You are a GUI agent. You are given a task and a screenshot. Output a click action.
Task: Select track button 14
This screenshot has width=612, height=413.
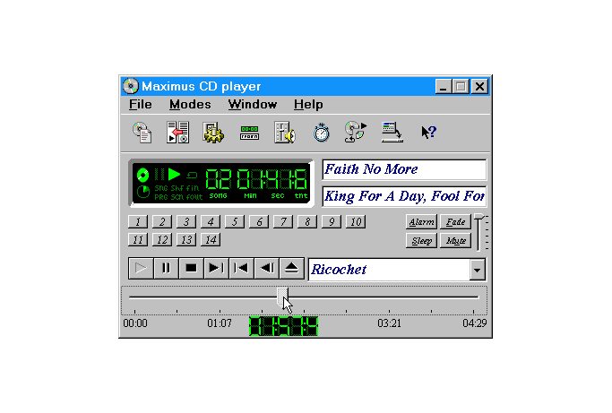[211, 239]
